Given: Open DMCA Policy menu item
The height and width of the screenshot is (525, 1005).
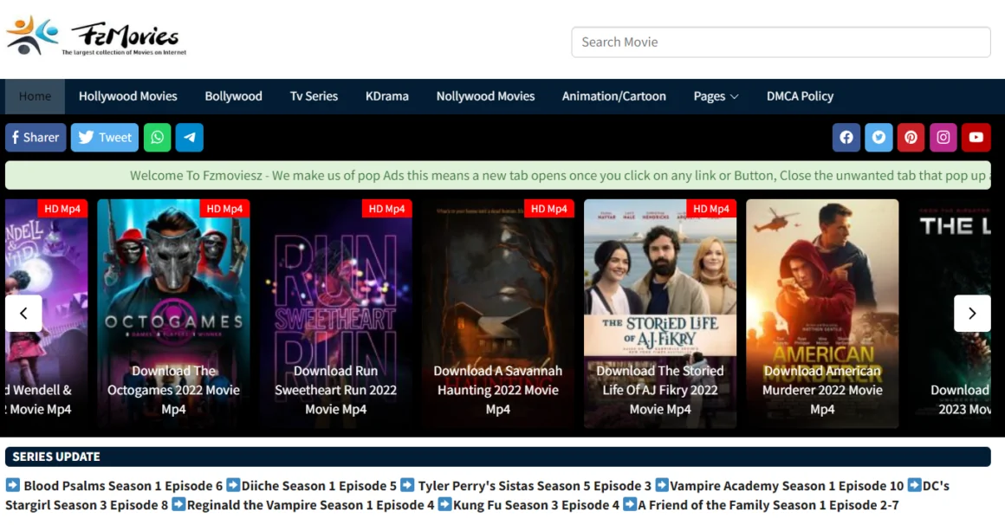Looking at the screenshot, I should 800,96.
